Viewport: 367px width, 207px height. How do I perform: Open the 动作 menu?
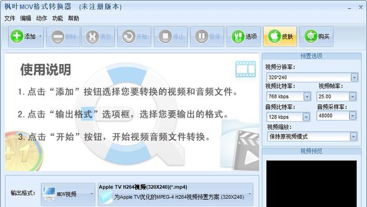click(x=41, y=18)
